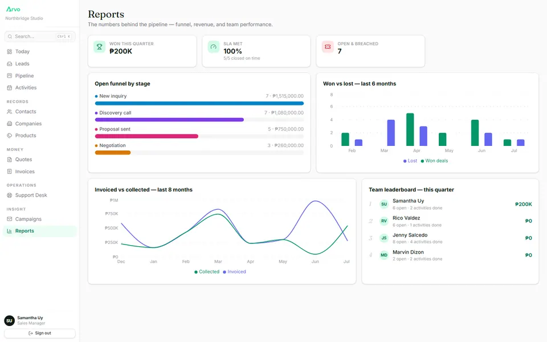547x342 pixels.
Task: Click the Contacts people icon
Action: pos(10,112)
